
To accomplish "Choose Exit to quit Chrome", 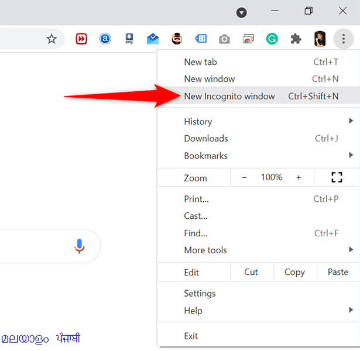I will 259,336.
